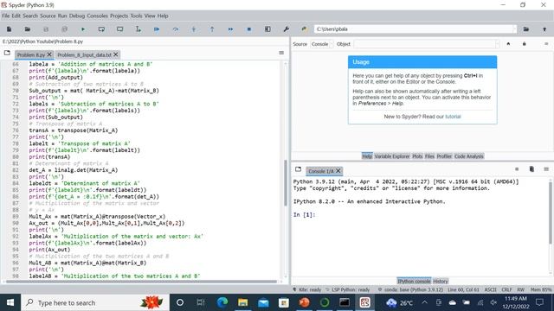This screenshot has width=554, height=311.
Task: Toggle the Help pane lock icon
Action: (525, 44)
